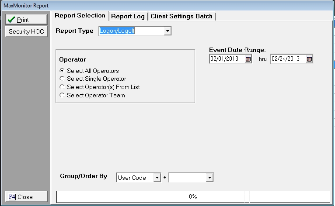Open the start date calendar picker icon
The height and width of the screenshot is (206, 335).
[248, 59]
